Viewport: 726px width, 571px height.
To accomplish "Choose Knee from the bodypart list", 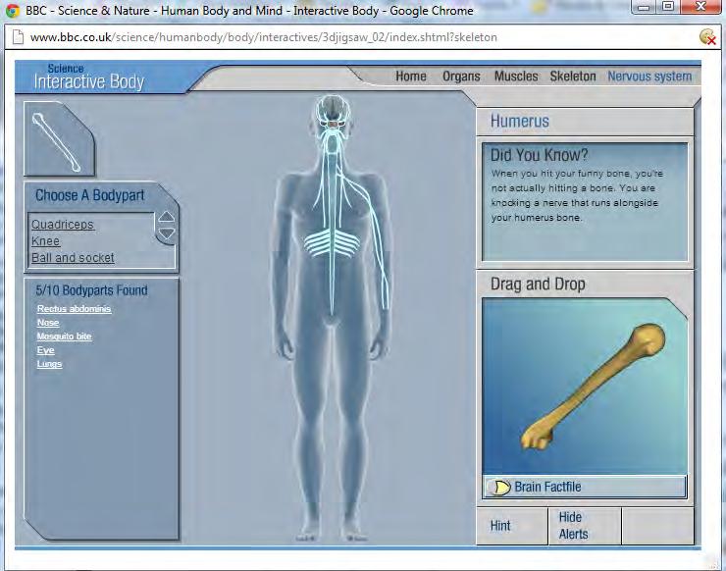I will tap(45, 241).
